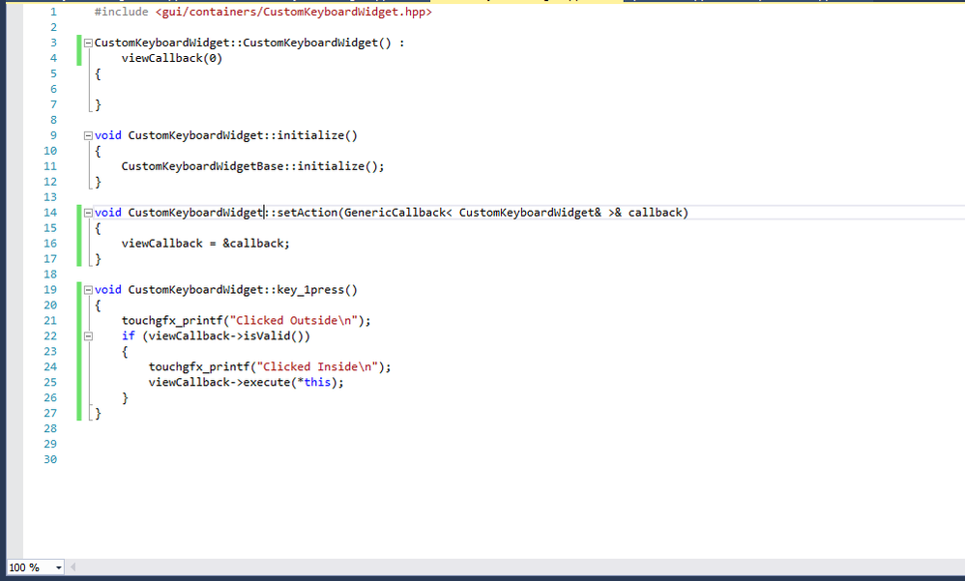Click line number 30 in the gutter
Screen dimensions: 965x581
coord(50,459)
